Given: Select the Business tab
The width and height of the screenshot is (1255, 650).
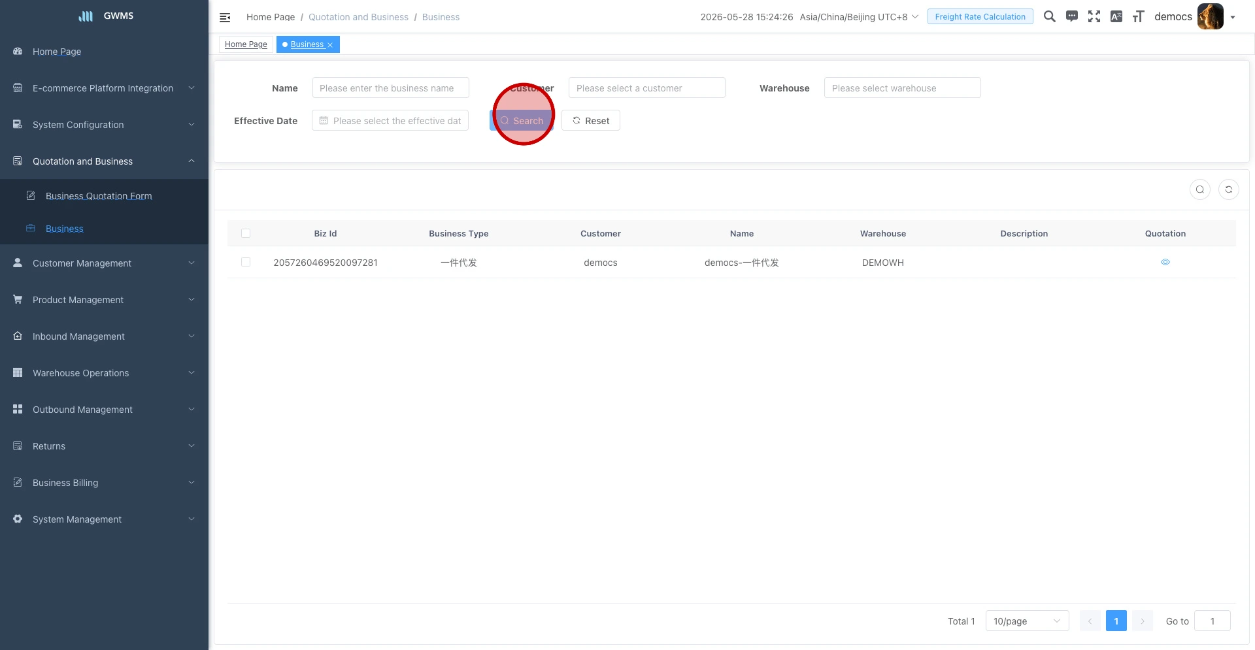Looking at the screenshot, I should (x=307, y=44).
